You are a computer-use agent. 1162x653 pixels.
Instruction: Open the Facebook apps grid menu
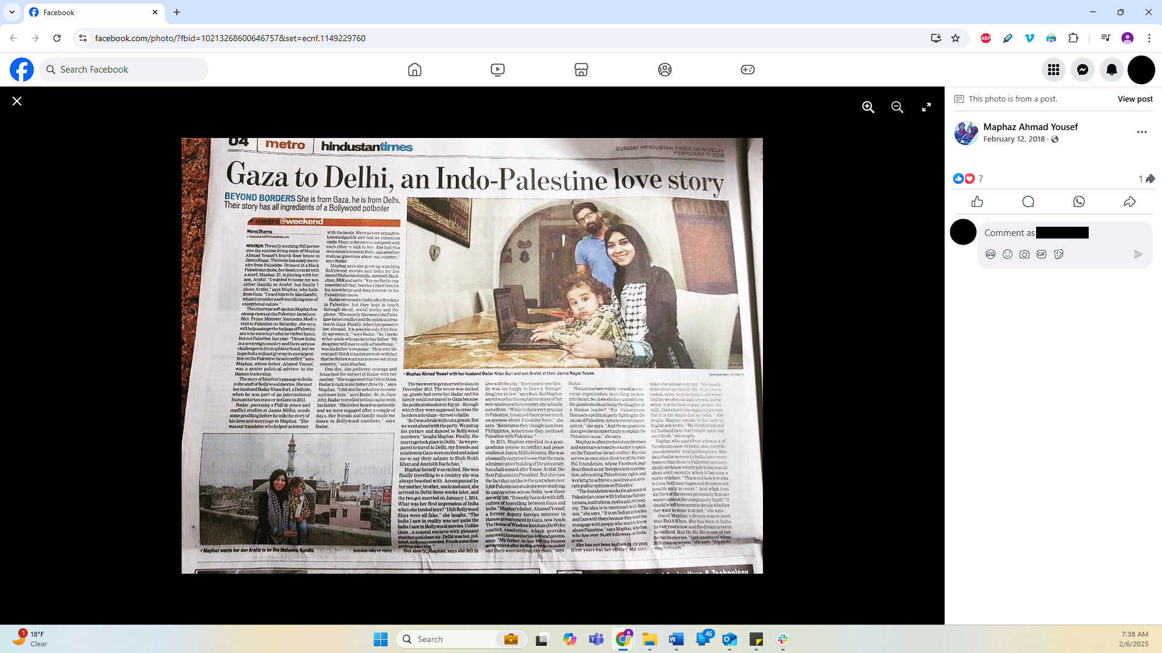click(1053, 70)
